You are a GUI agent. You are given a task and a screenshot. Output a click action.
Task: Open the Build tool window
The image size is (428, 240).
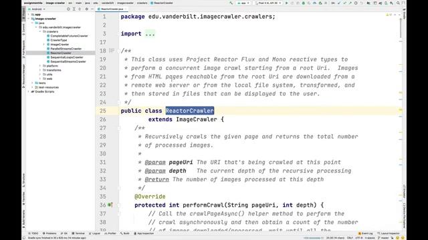coord(125,233)
